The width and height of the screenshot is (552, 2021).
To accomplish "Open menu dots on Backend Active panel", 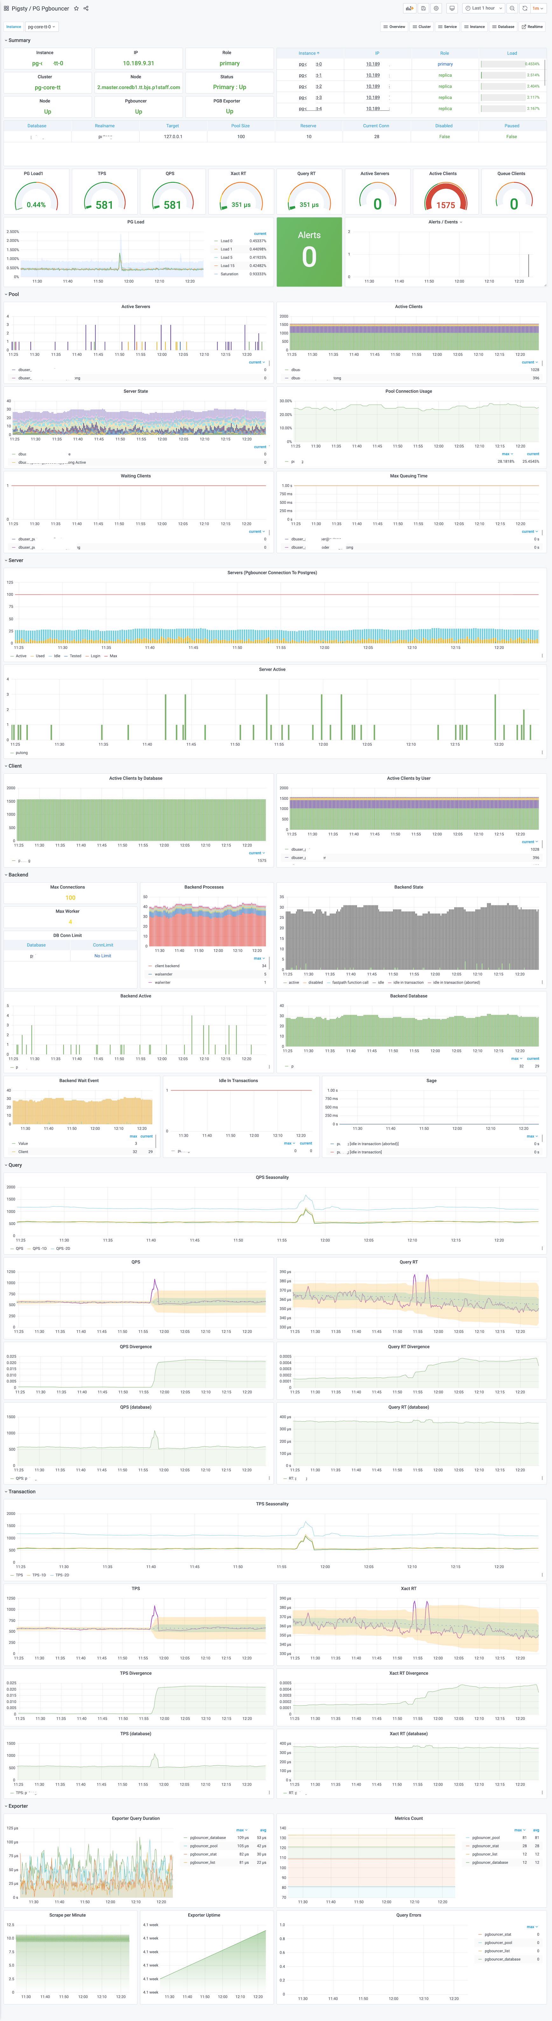I will pos(269,1067).
